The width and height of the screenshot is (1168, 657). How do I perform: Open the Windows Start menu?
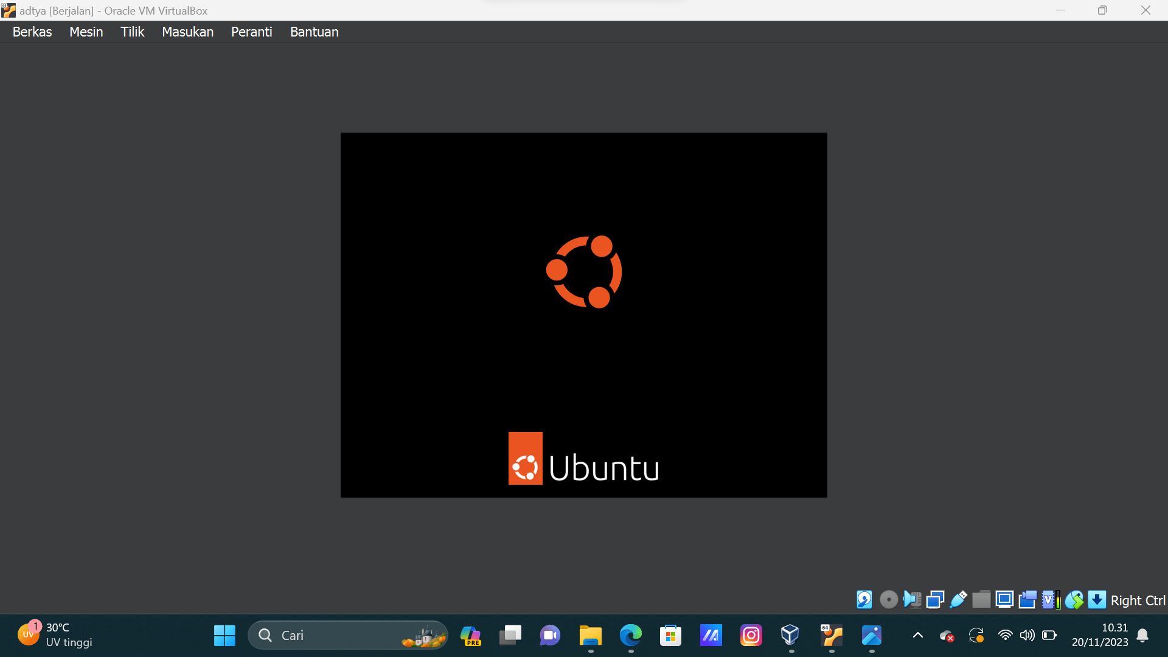tap(224, 635)
